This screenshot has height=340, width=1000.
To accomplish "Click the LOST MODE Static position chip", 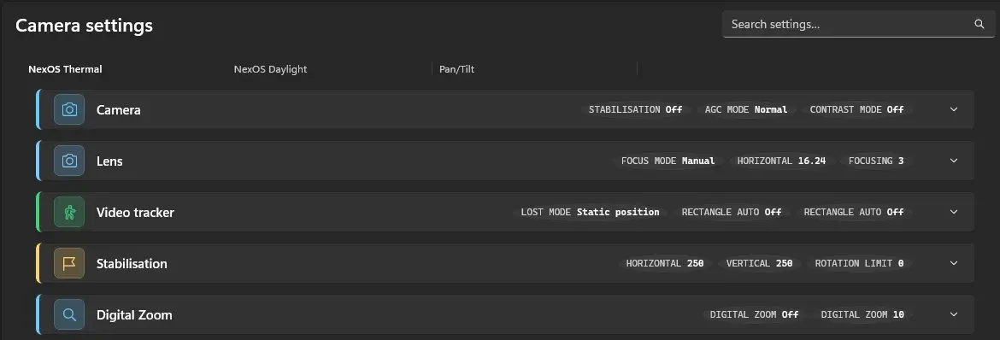I will [x=590, y=212].
